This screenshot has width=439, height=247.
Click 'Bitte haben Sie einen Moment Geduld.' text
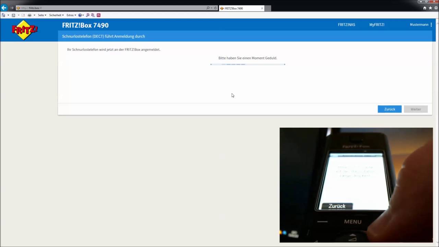point(248,58)
